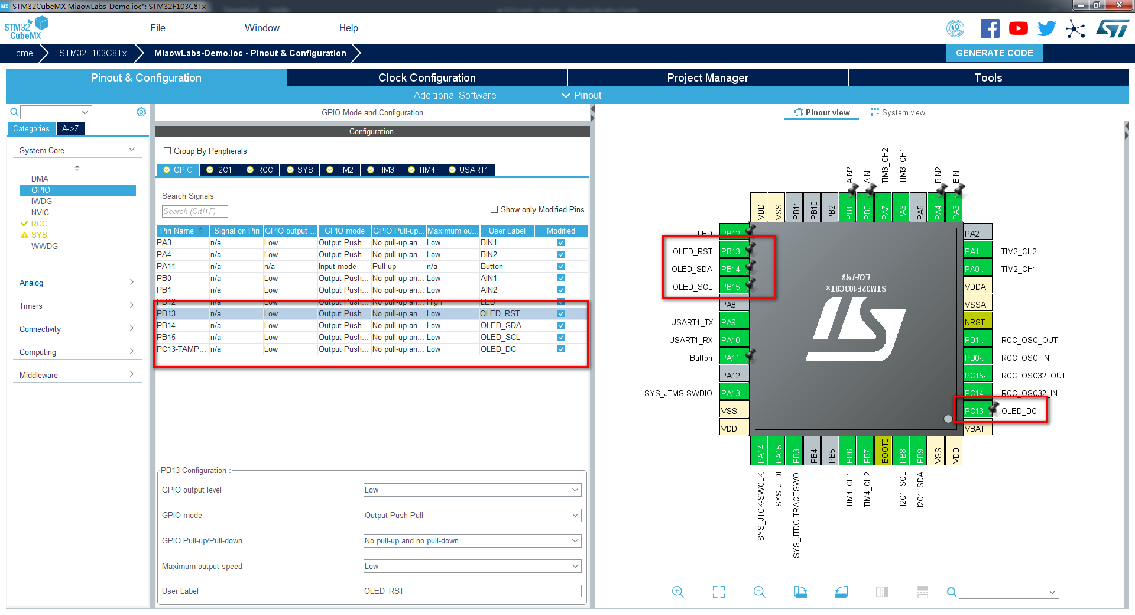The width and height of the screenshot is (1135, 615).
Task: Click GENERATE CODE button
Action: click(x=994, y=53)
